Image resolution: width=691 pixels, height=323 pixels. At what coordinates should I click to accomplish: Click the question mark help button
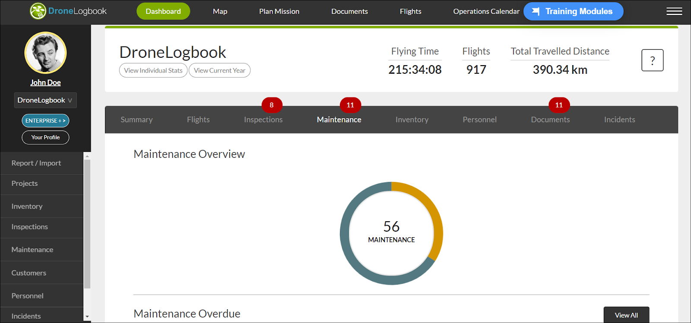coord(652,60)
